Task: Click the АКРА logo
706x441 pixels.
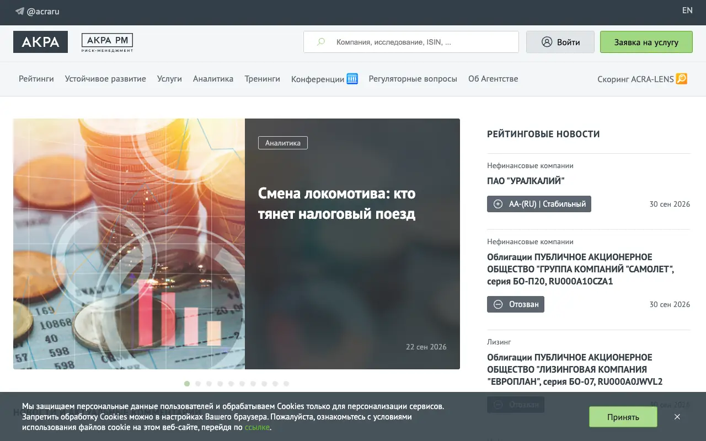Action: coord(40,42)
